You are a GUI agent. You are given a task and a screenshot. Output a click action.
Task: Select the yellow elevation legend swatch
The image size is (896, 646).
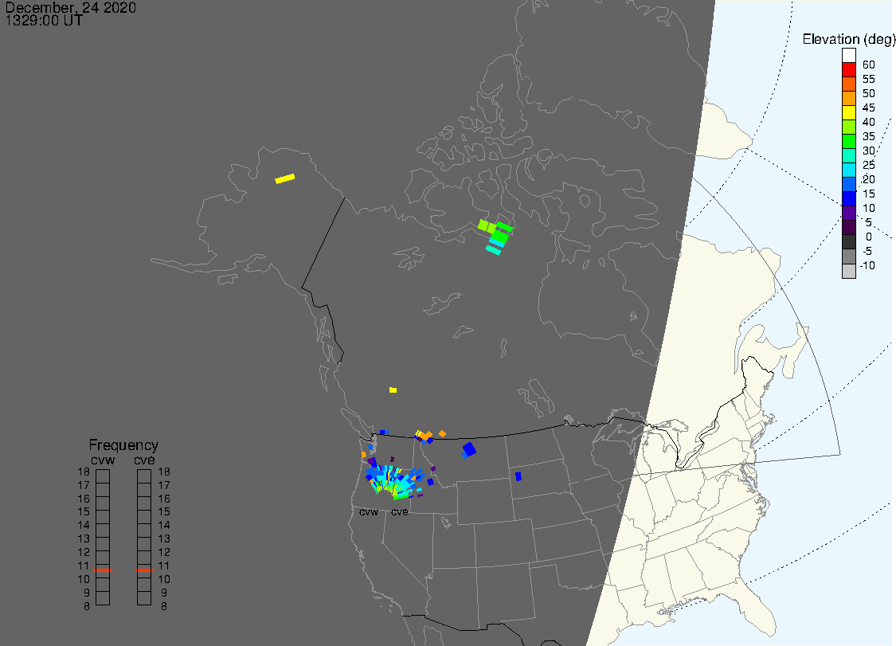[x=848, y=112]
